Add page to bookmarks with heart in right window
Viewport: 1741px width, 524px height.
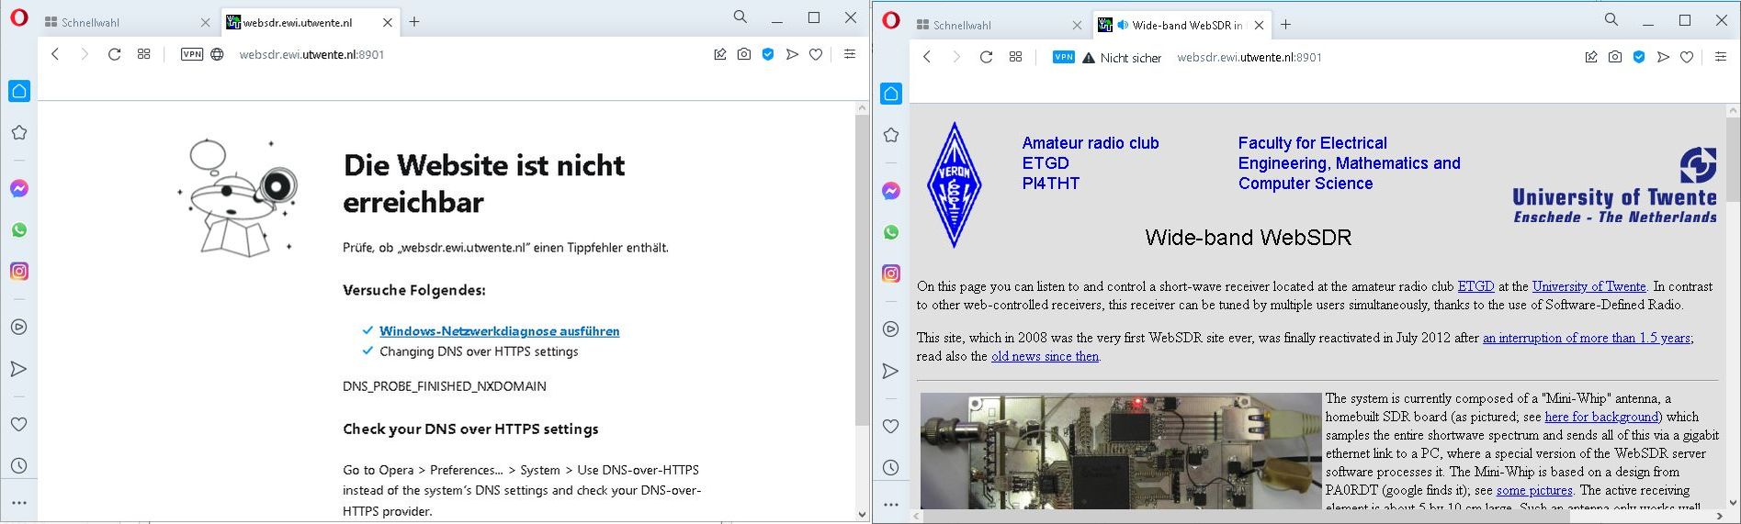pos(1686,57)
